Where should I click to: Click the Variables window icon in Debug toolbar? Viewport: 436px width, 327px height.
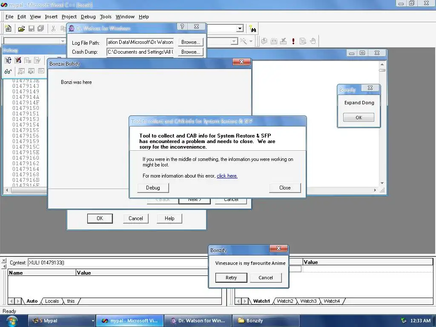click(x=31, y=72)
